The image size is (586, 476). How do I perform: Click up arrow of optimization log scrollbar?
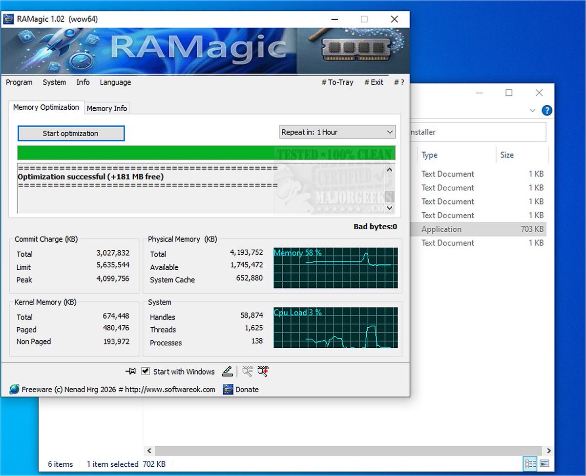[x=389, y=170]
